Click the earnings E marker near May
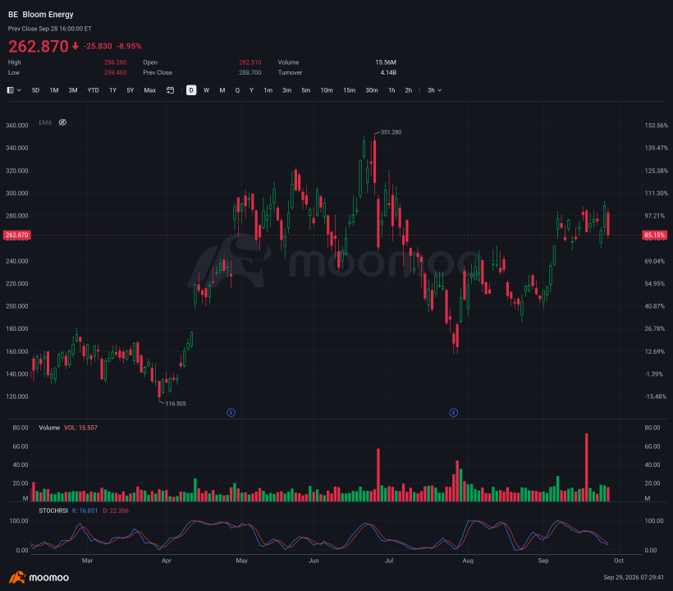The width and height of the screenshot is (673, 591). tap(231, 412)
